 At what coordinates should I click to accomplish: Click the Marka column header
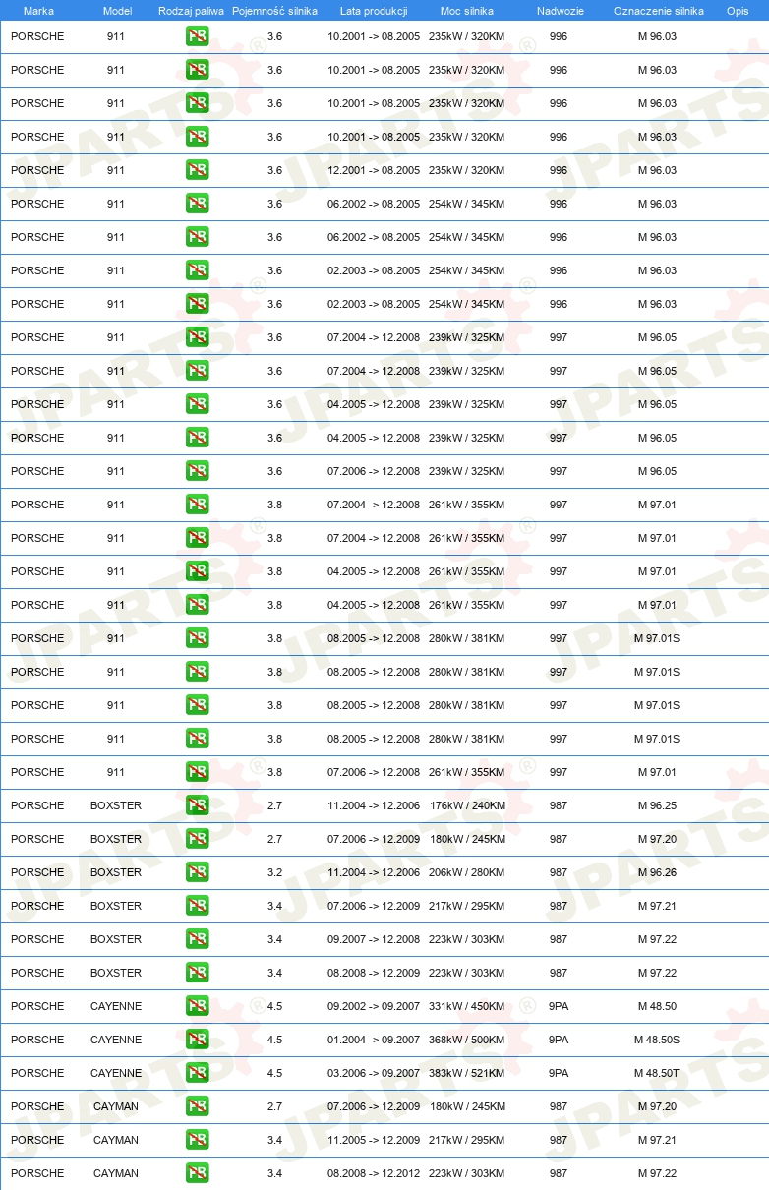point(38,11)
